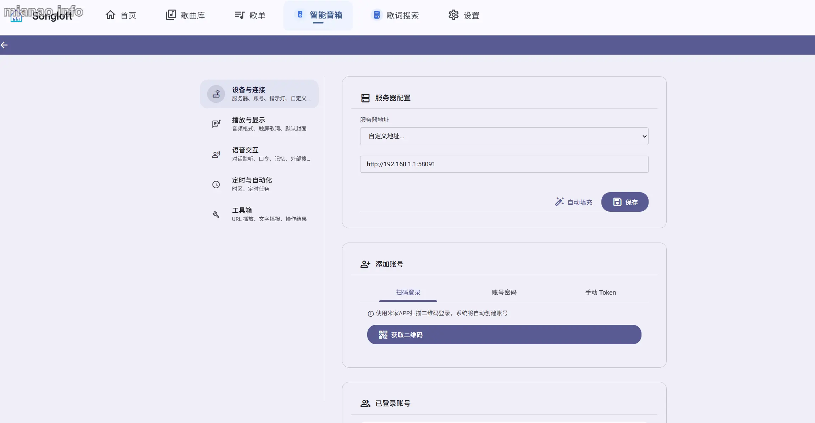
Task: Click the back arrow in purple bar
Action: click(x=4, y=45)
